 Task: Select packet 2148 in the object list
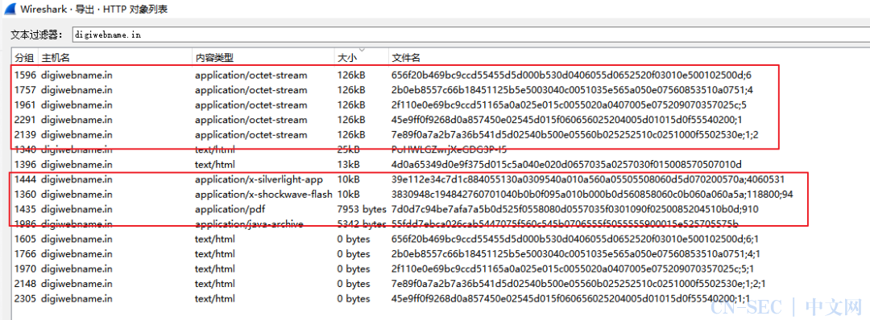tap(24, 284)
